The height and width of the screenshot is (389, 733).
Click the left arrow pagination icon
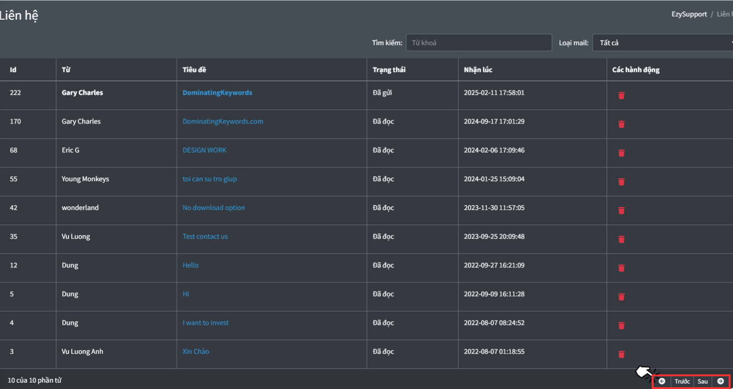click(662, 381)
